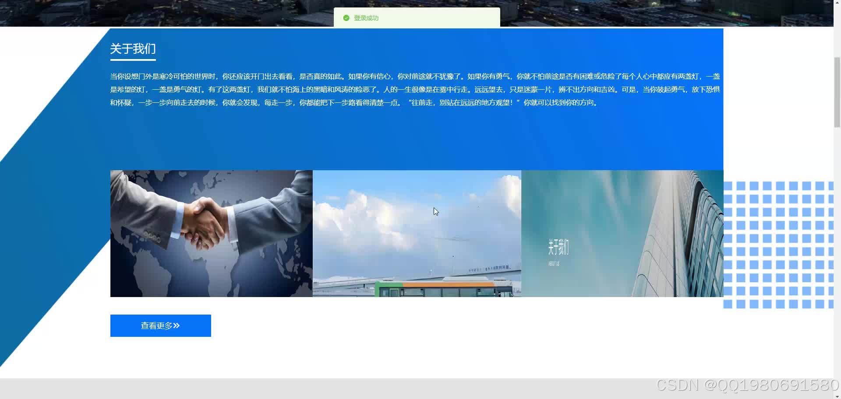Click the green success checkmark icon
The image size is (841, 399).
pyautogui.click(x=346, y=18)
